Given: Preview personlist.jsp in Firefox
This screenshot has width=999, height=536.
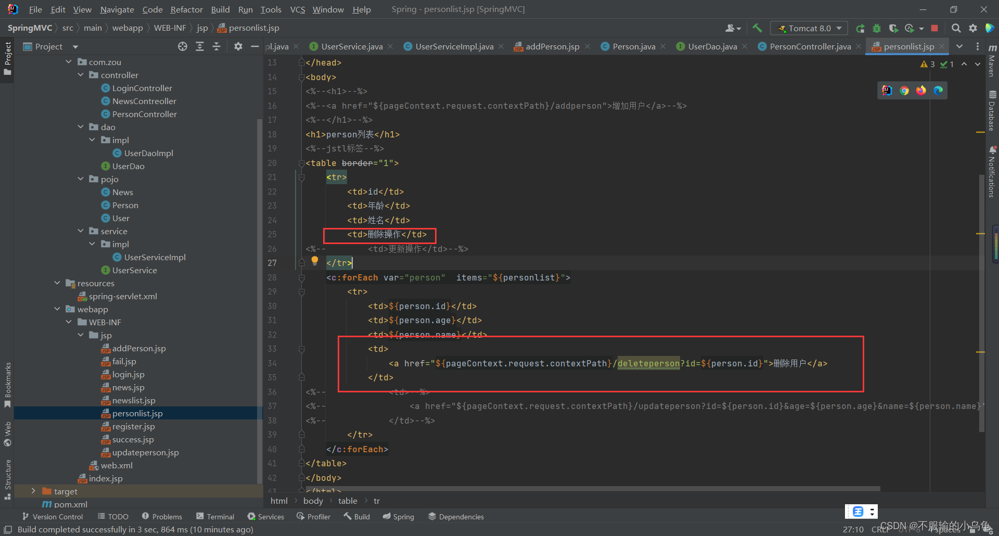Looking at the screenshot, I should coord(921,90).
